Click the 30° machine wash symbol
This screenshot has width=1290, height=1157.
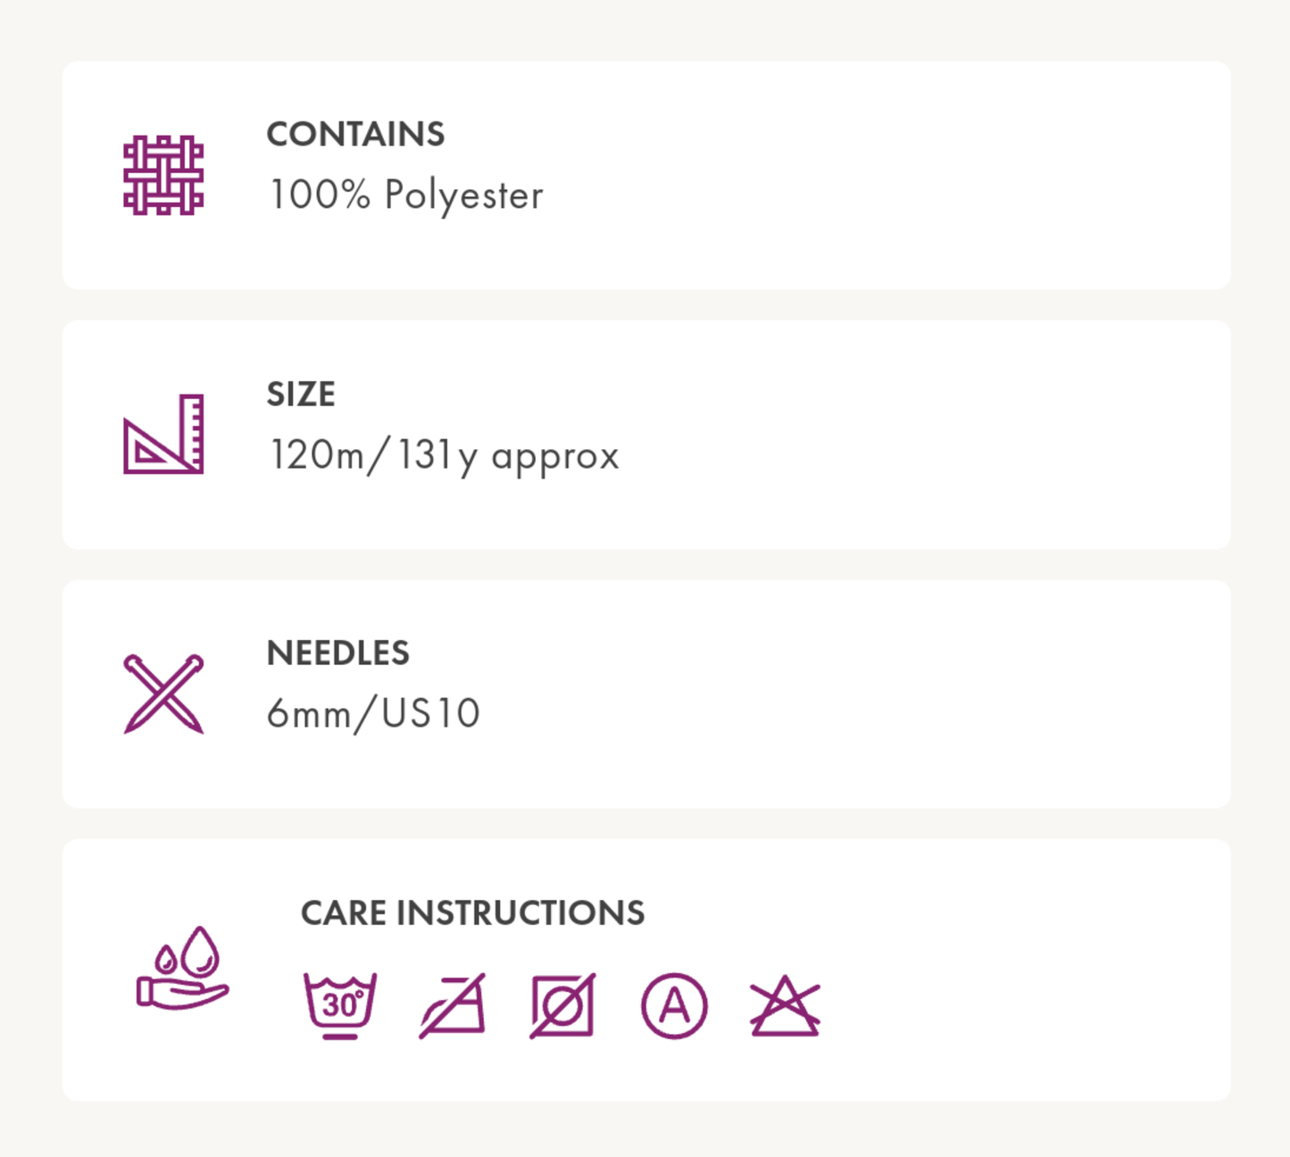point(340,1005)
